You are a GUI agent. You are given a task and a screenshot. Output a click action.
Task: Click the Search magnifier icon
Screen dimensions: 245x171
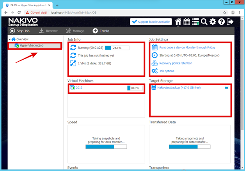pyautogui.click(x=204, y=22)
